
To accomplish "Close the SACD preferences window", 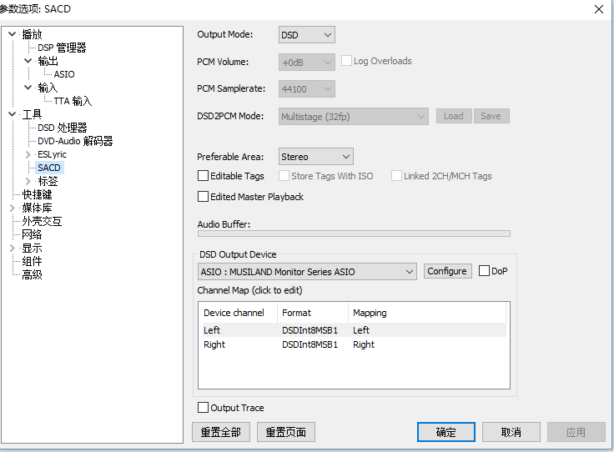I will [598, 9].
